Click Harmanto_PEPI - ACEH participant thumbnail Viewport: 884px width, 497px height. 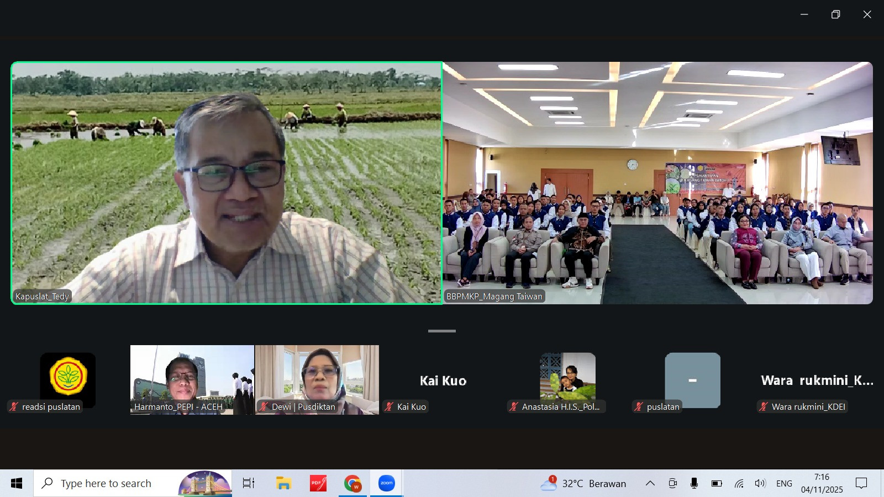point(192,379)
